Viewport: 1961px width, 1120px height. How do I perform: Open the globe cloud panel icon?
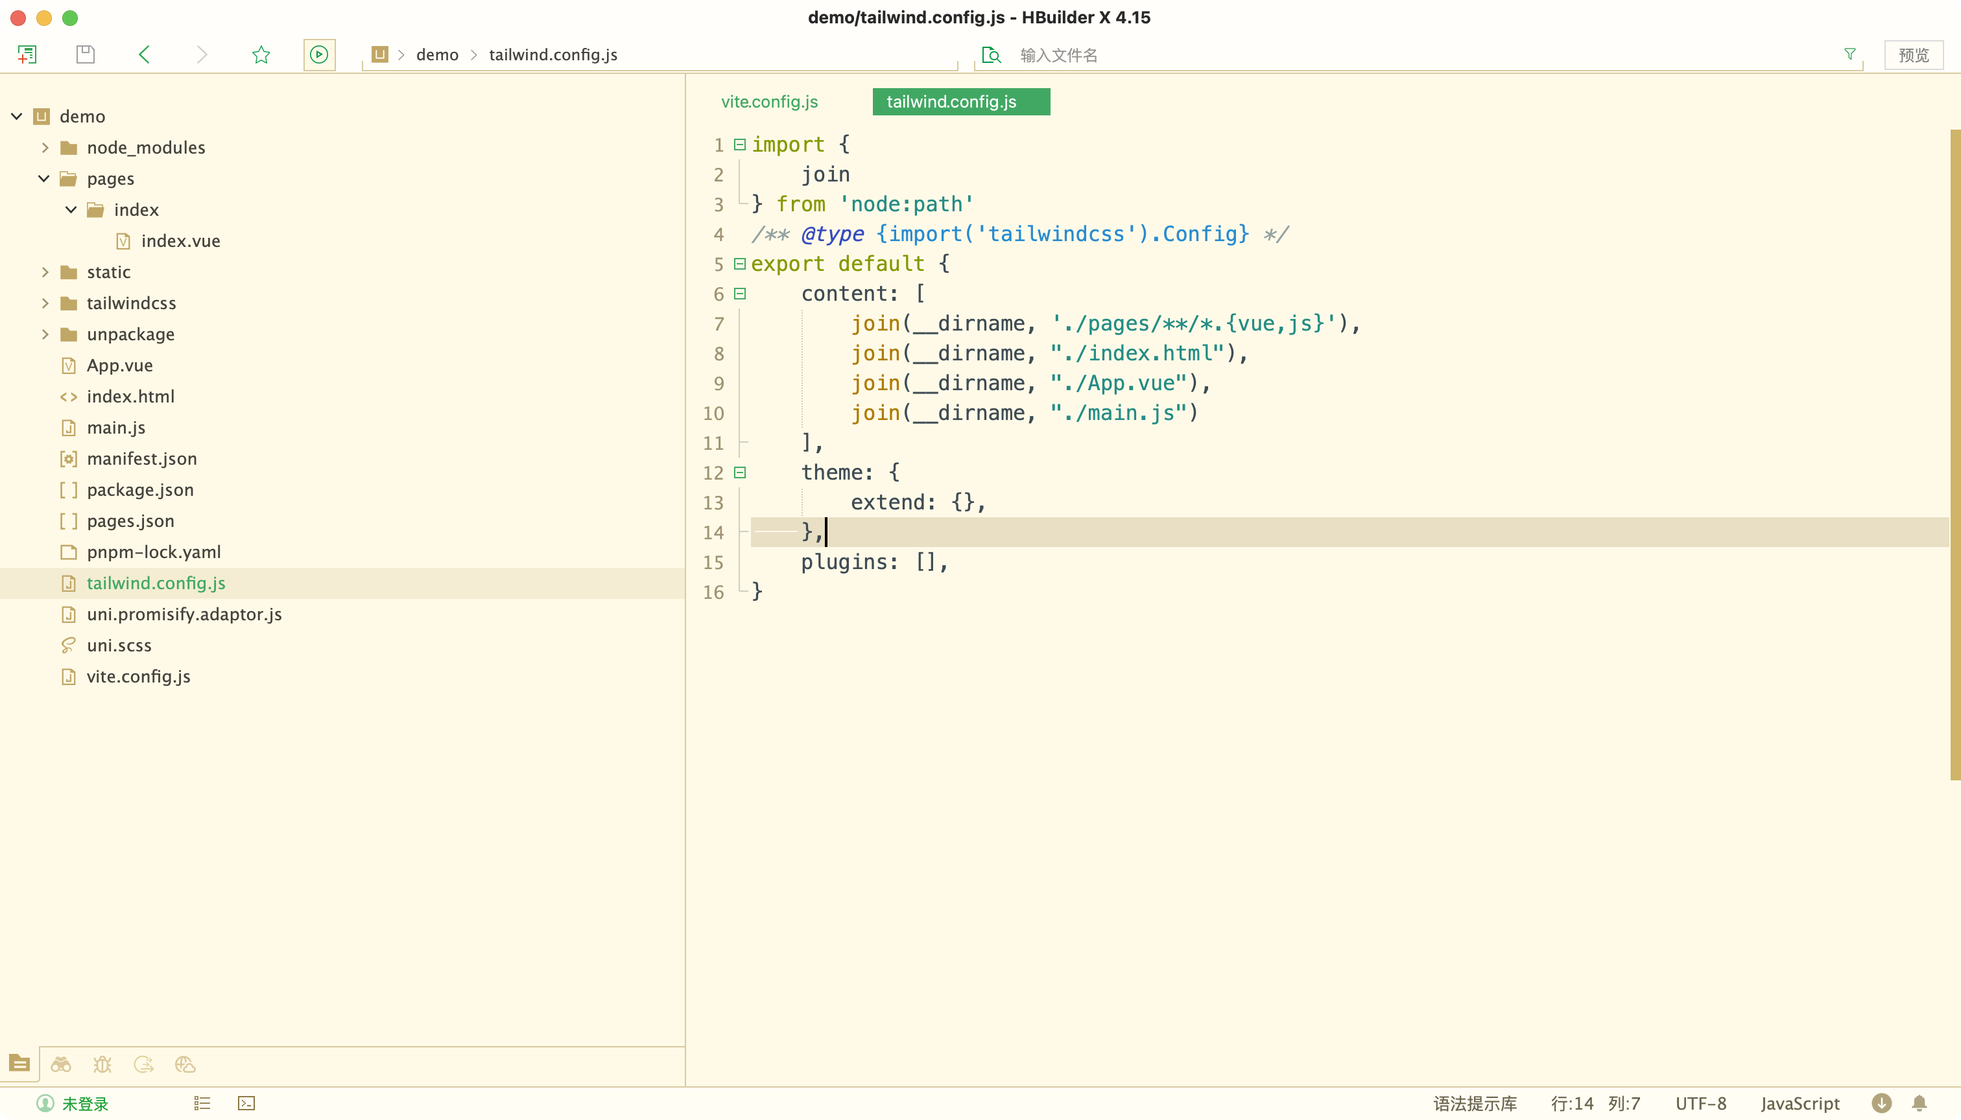click(x=185, y=1065)
